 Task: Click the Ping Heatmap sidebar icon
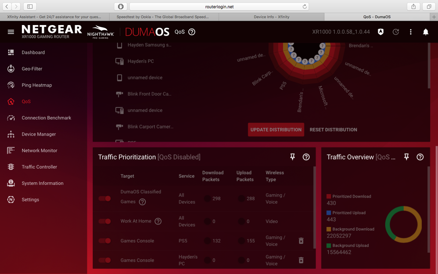11,85
